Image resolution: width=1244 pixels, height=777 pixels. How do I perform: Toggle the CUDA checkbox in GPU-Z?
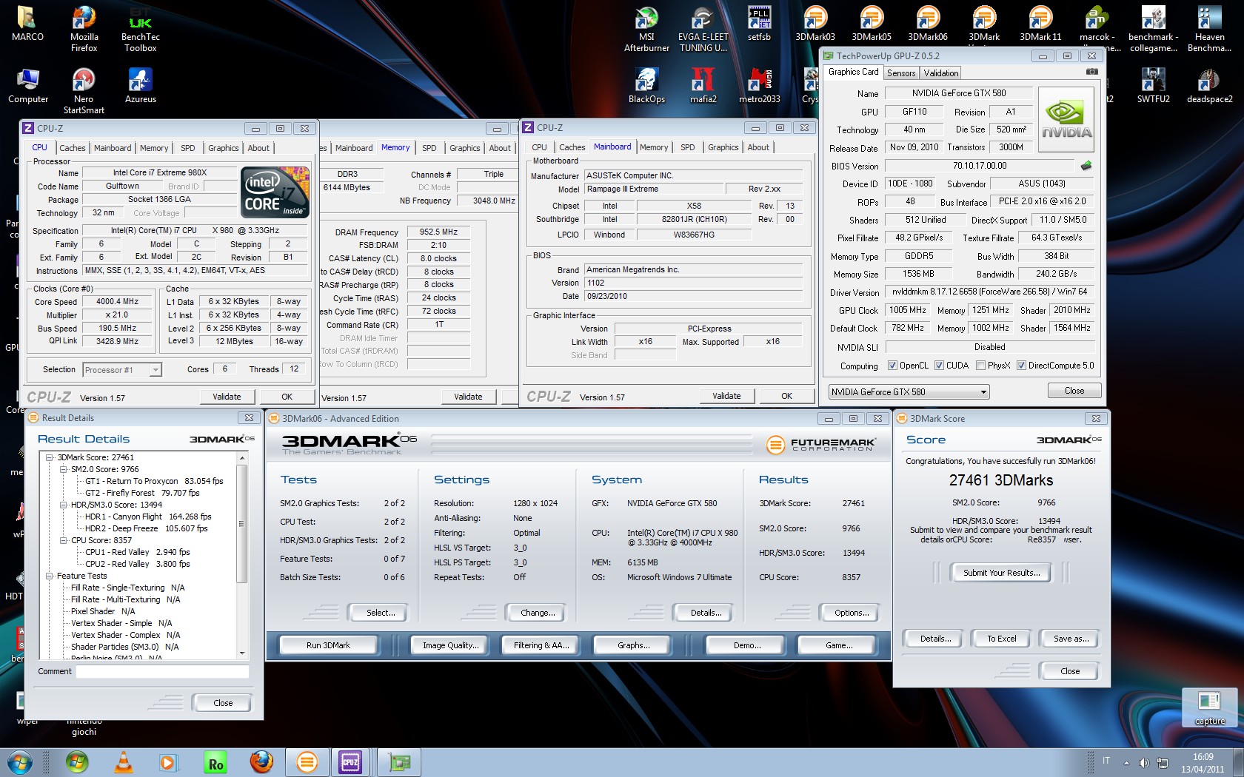click(939, 366)
